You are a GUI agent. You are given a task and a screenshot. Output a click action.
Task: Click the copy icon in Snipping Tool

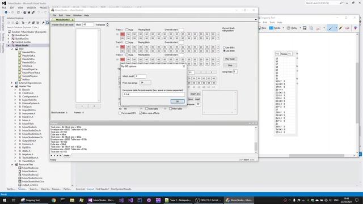pyautogui.click(x=311, y=28)
